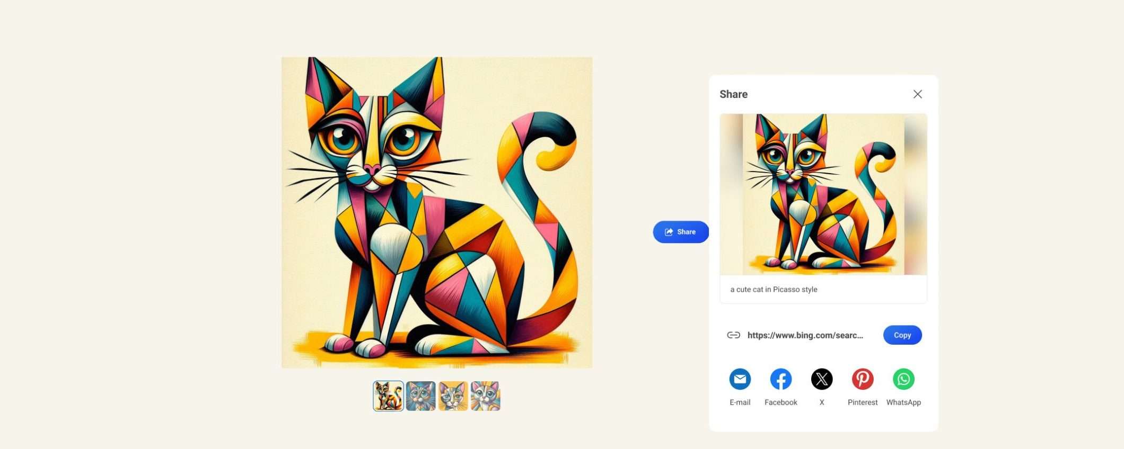
Task: Share to X icon
Action: click(x=822, y=379)
